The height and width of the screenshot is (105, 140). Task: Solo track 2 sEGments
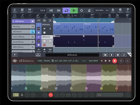(50, 41)
